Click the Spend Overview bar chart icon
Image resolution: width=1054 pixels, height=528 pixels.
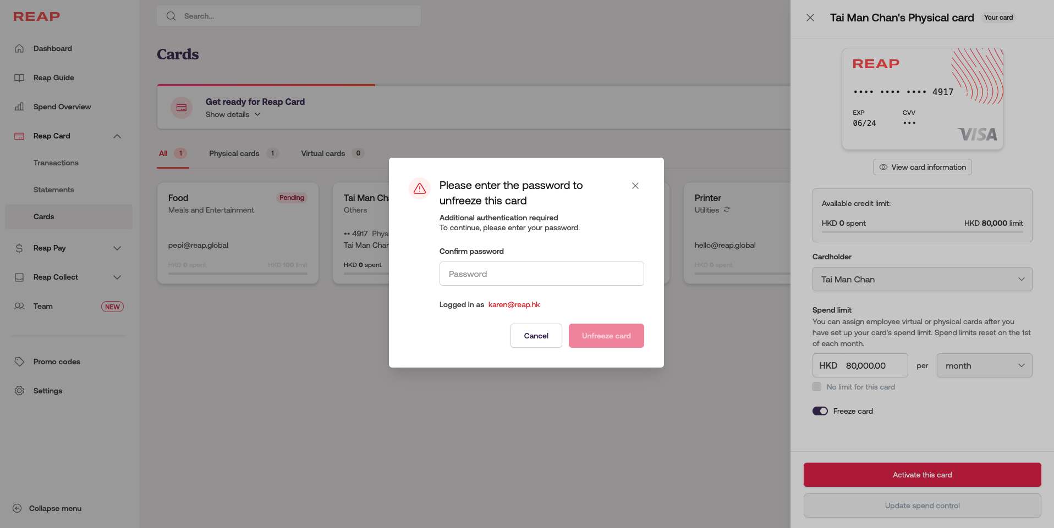pyautogui.click(x=19, y=107)
